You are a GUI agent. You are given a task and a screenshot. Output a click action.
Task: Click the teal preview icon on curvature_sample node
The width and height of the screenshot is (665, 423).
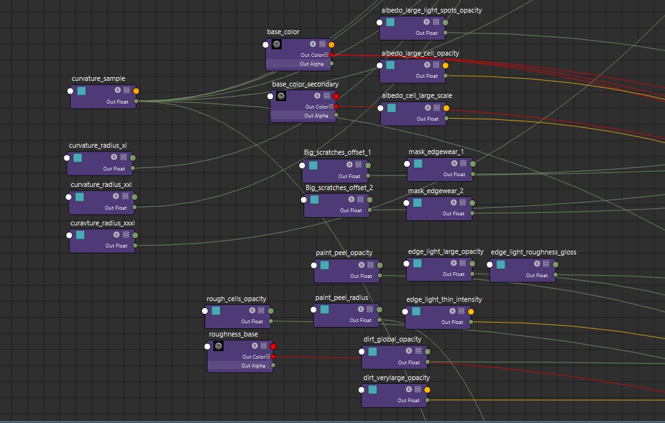(x=81, y=91)
